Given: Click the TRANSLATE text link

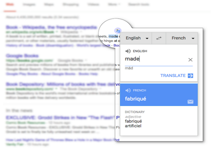Looking at the screenshot, I should tap(173, 76).
